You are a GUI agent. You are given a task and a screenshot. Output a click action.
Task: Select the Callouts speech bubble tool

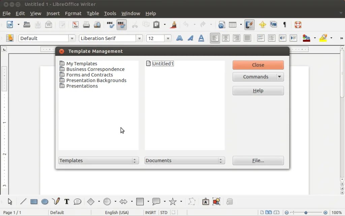click(77, 202)
